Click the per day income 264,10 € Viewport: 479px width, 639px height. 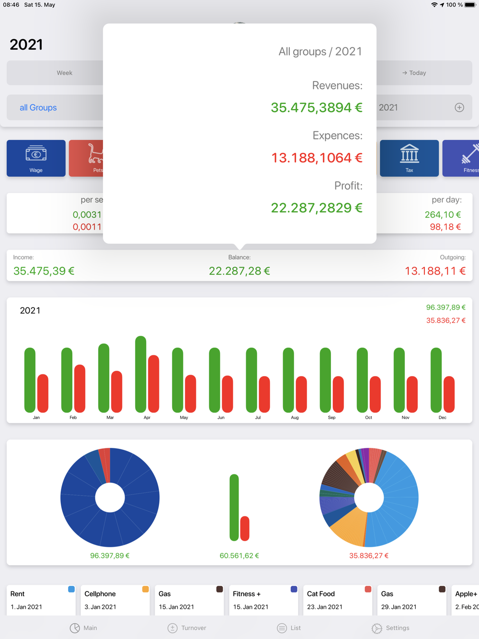pos(443,215)
